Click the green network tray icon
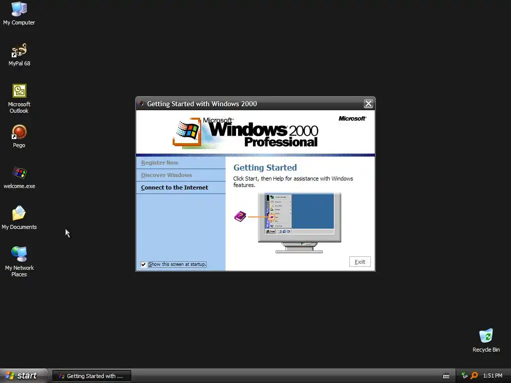Screen dimensions: 511x383 (x=465, y=376)
